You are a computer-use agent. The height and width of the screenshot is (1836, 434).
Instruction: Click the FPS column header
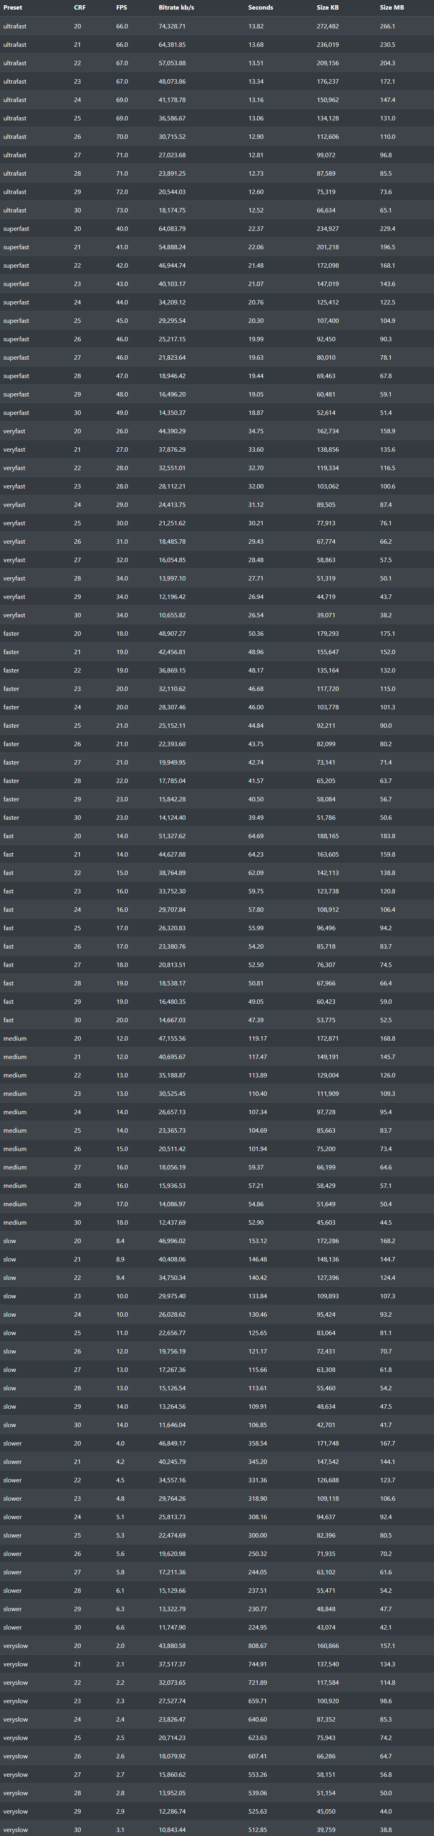point(121,7)
